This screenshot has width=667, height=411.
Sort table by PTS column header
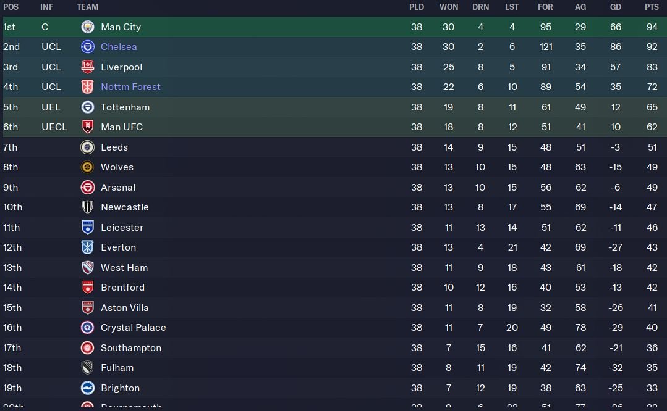[652, 7]
